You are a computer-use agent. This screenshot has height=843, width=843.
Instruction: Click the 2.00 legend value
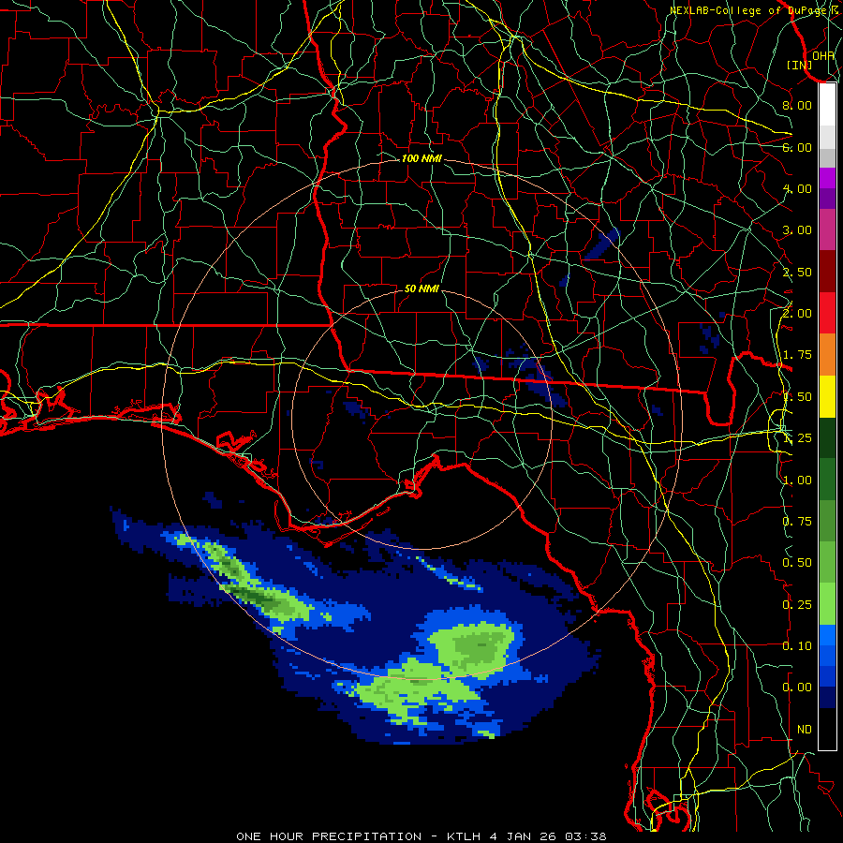[797, 314]
